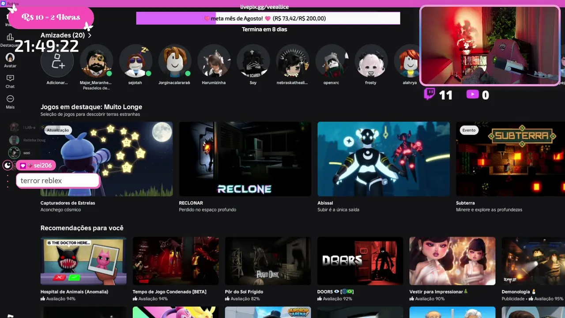
Task: Click the YouTube viewer count icon
Action: [472, 94]
